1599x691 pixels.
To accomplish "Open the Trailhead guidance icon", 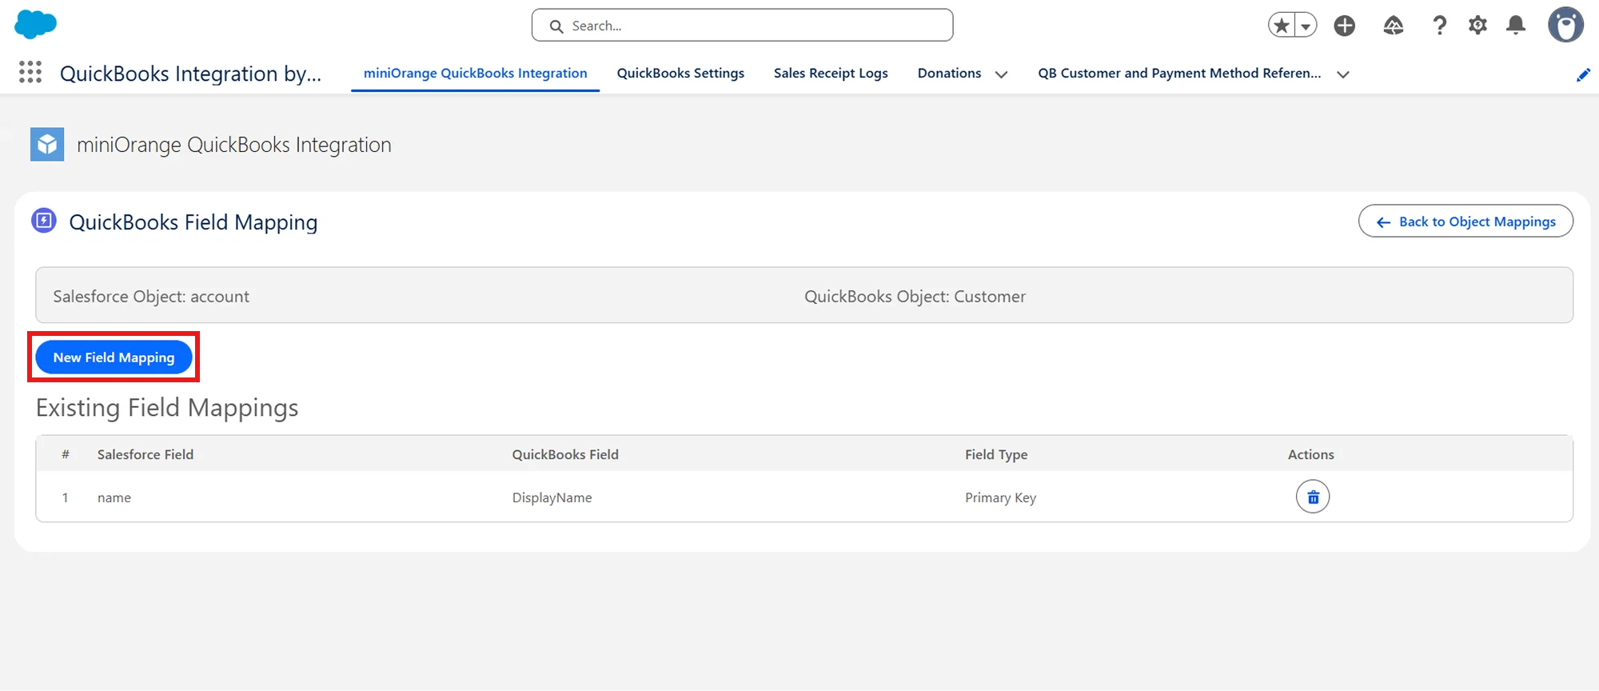I will tap(1394, 26).
